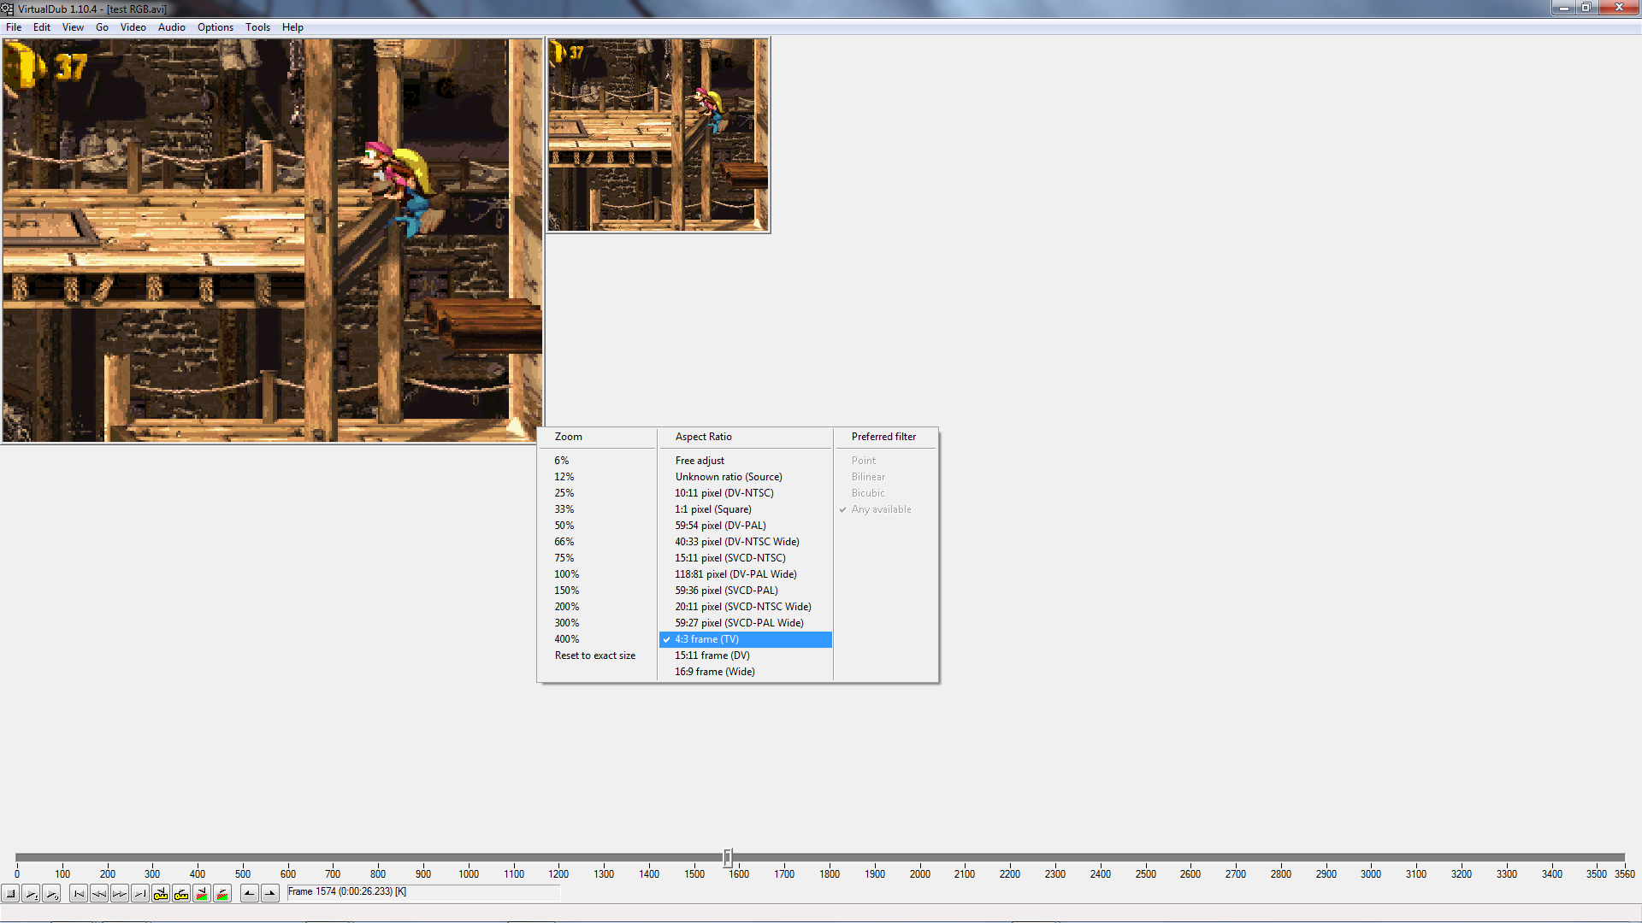Screen dimensions: 1642x923
Task: Click the small output video pane
Action: (x=659, y=135)
